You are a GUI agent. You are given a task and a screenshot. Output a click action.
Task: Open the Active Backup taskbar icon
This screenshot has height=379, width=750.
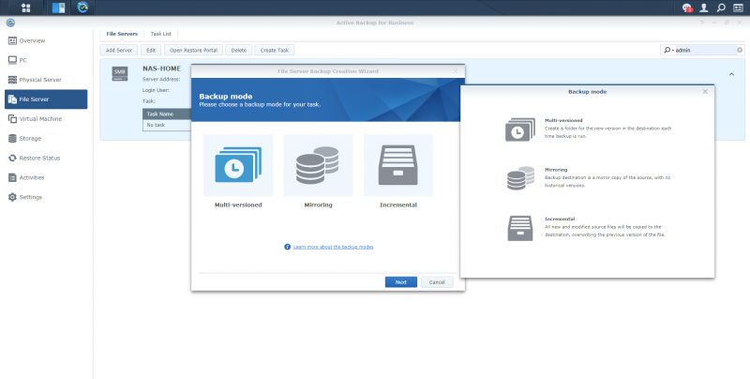tap(82, 8)
